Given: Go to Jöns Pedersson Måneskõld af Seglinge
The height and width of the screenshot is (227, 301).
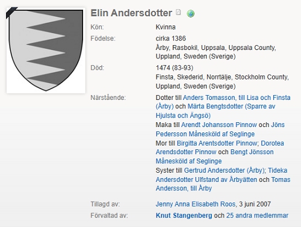Looking at the screenshot, I should point(220,129).
